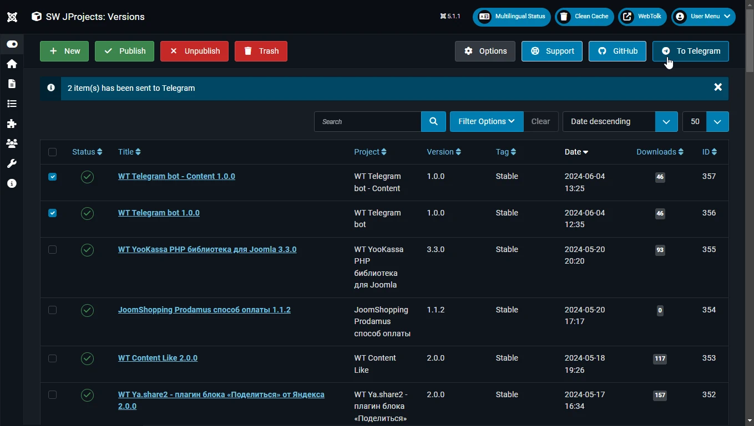
Task: Click the search magnifier button
Action: click(433, 121)
